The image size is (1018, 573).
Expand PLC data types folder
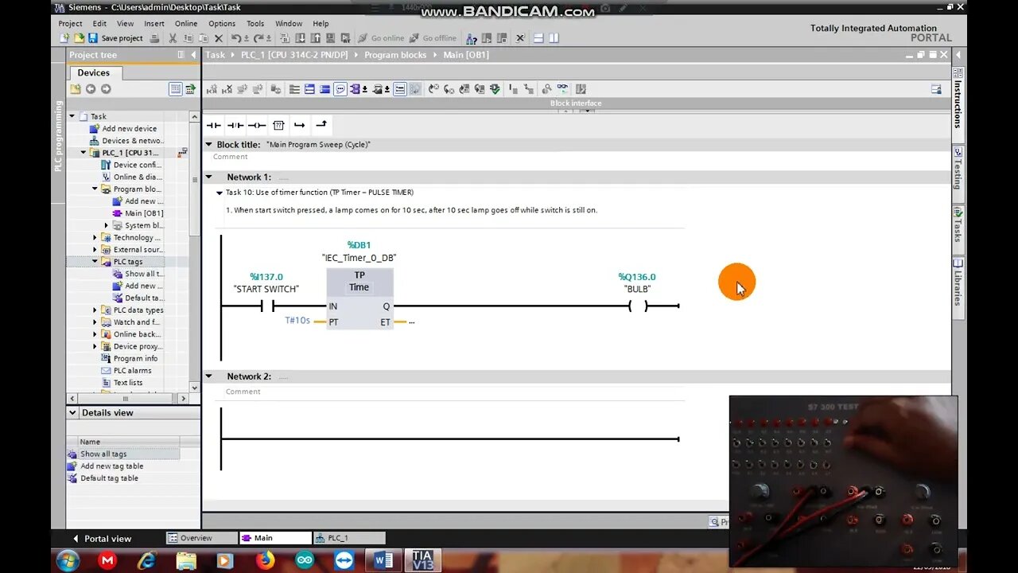click(95, 310)
